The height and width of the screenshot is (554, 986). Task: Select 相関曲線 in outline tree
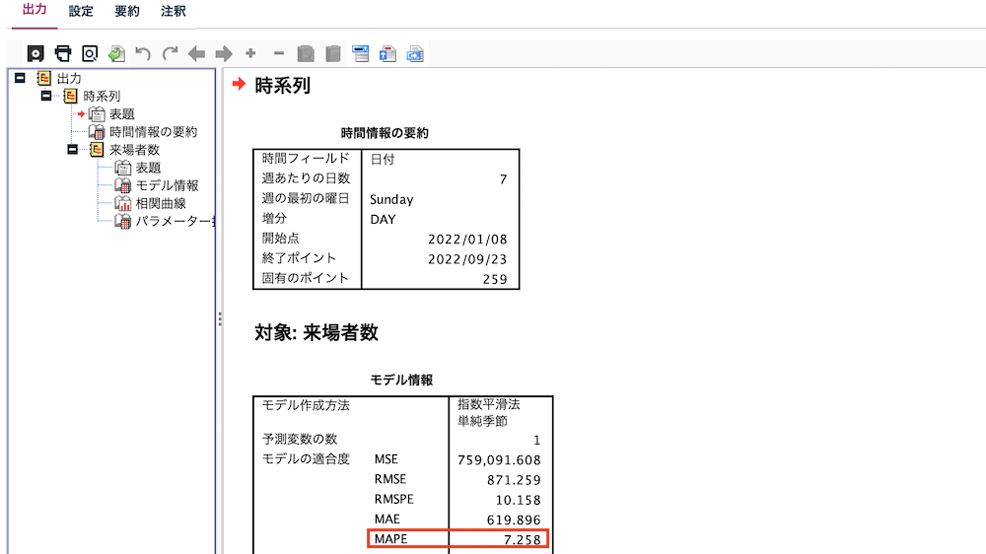pyautogui.click(x=161, y=204)
